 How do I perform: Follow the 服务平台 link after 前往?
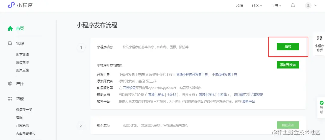pos(249,101)
